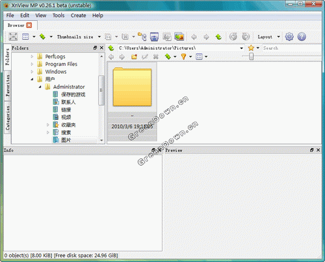Collapse the Administrator folder

coord(40,87)
